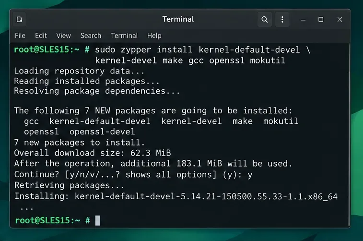Open the Terminal menu
Viewport: 363px width, 241px height.
(x=124, y=36)
